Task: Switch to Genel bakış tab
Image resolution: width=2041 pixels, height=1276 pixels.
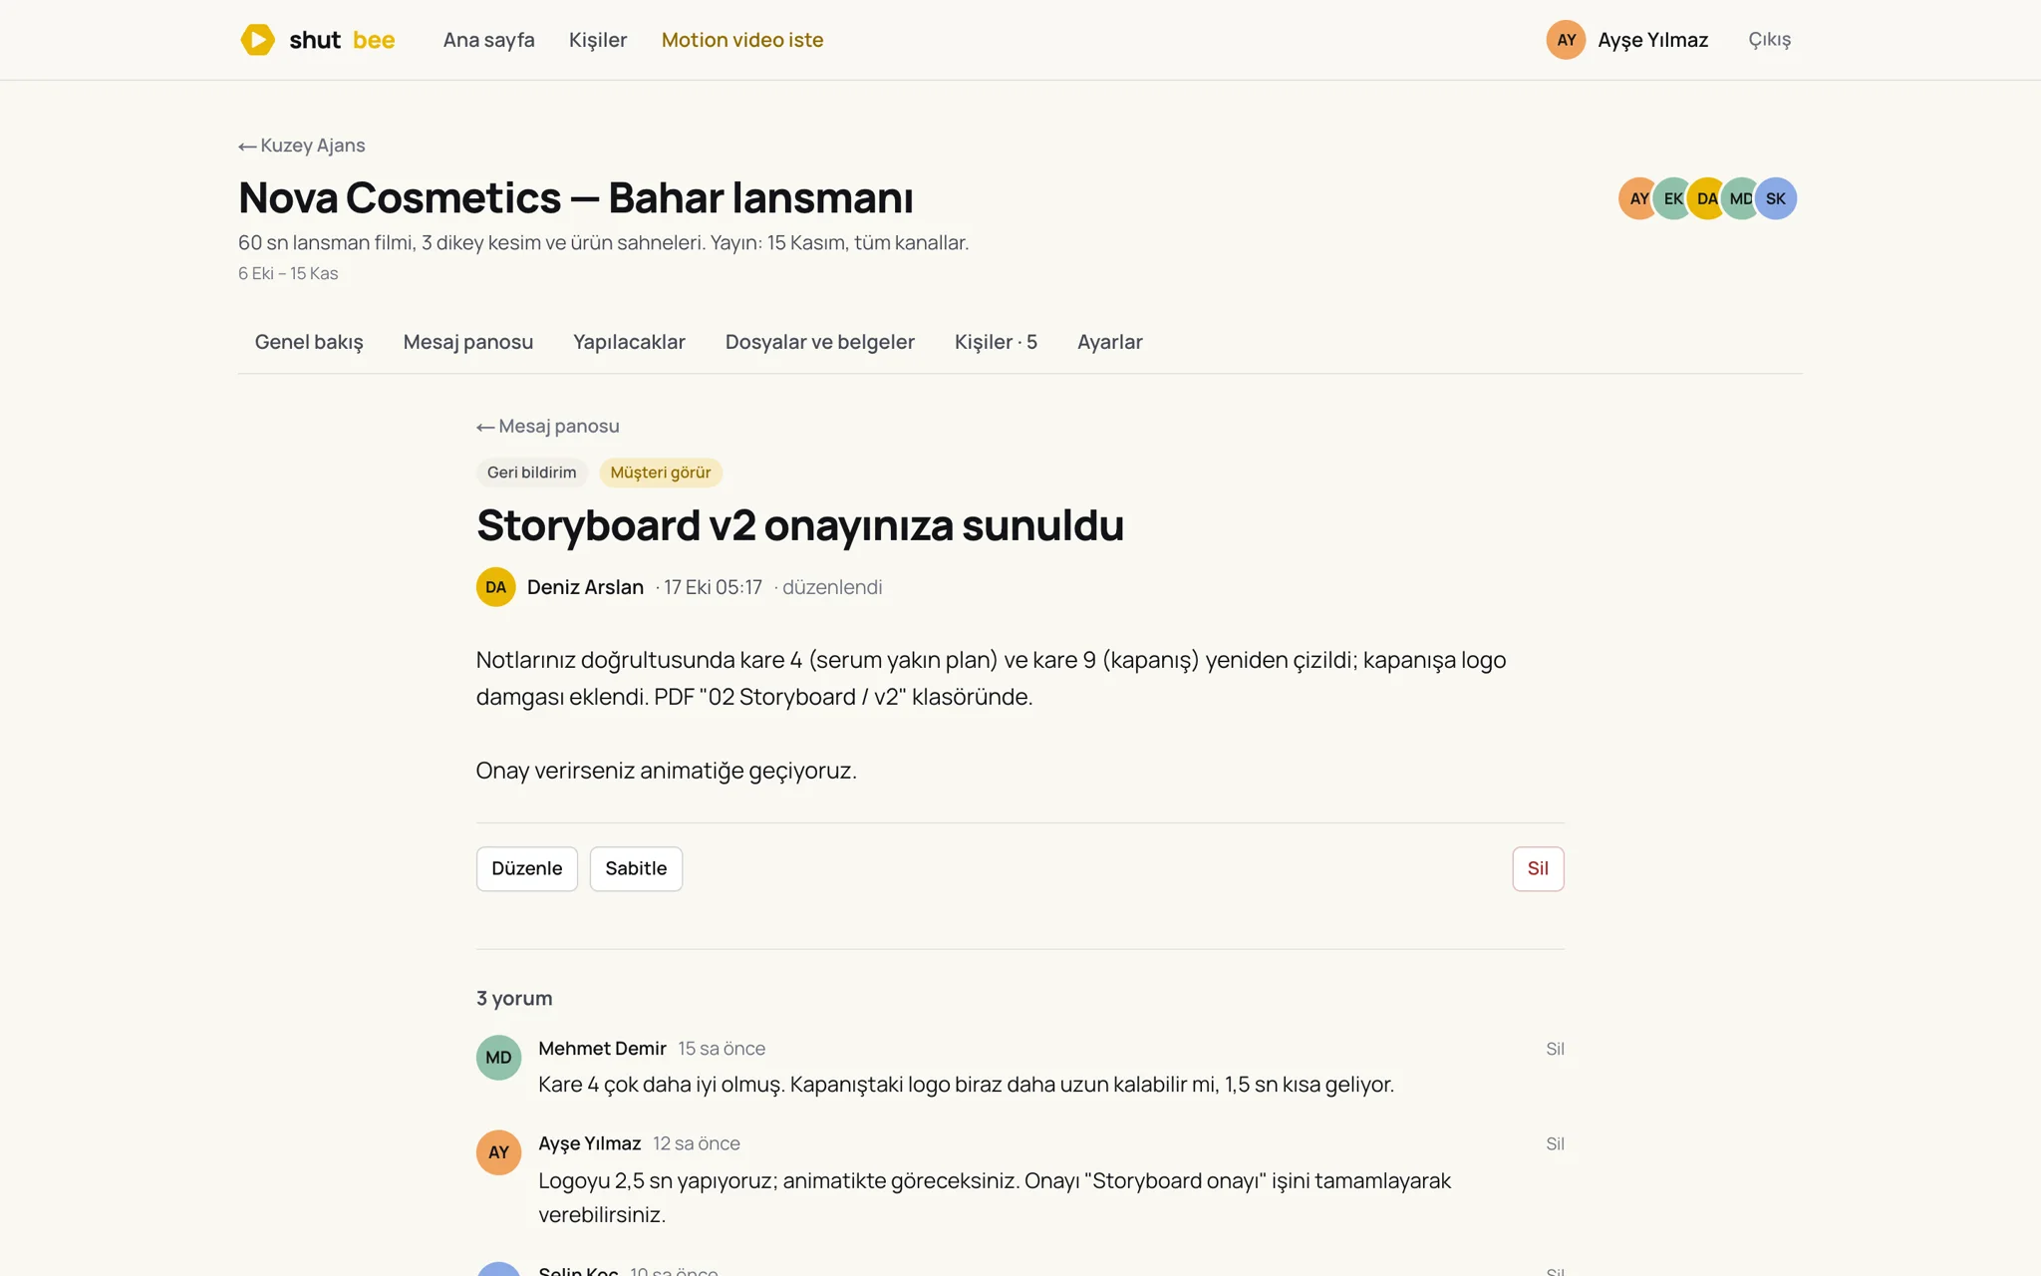Action: pos(309,342)
